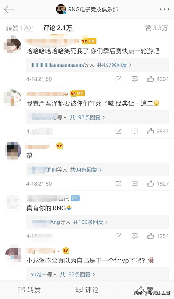Tap the share icon on the 1254-like comment
The width and height of the screenshot is (174, 299).
(119, 236)
